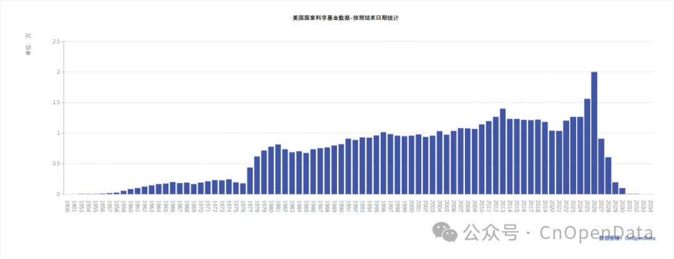Click the x-axis label 1978
This screenshot has height=259, width=674.
point(257,205)
